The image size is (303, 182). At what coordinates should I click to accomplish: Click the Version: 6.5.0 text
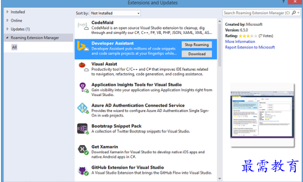point(236,30)
